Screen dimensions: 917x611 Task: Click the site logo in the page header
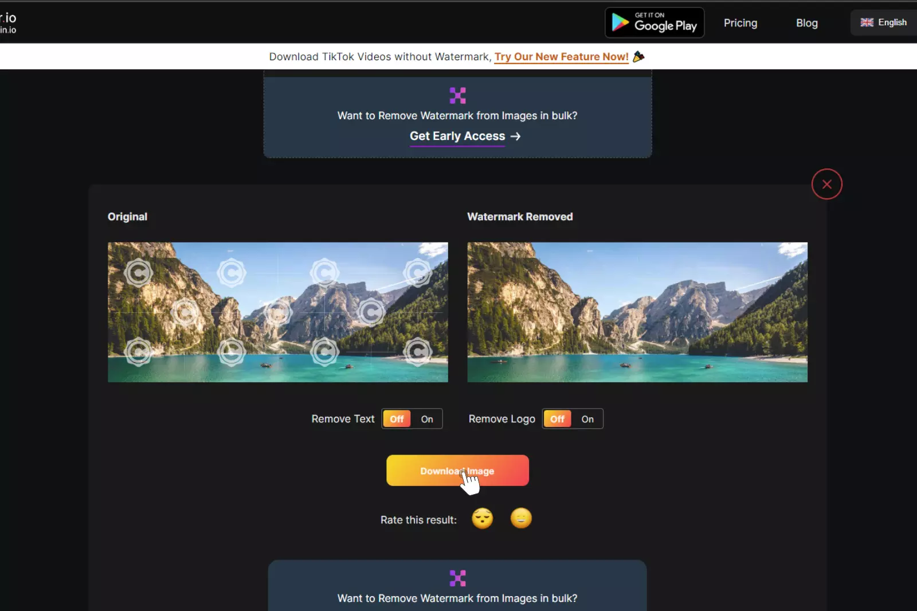pyautogui.click(x=8, y=23)
